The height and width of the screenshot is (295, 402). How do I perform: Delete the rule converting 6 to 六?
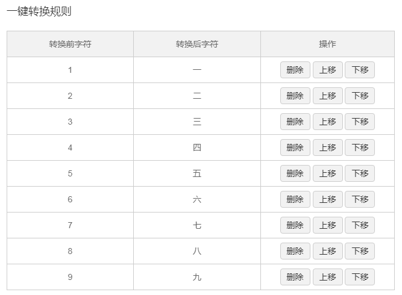pyautogui.click(x=295, y=199)
